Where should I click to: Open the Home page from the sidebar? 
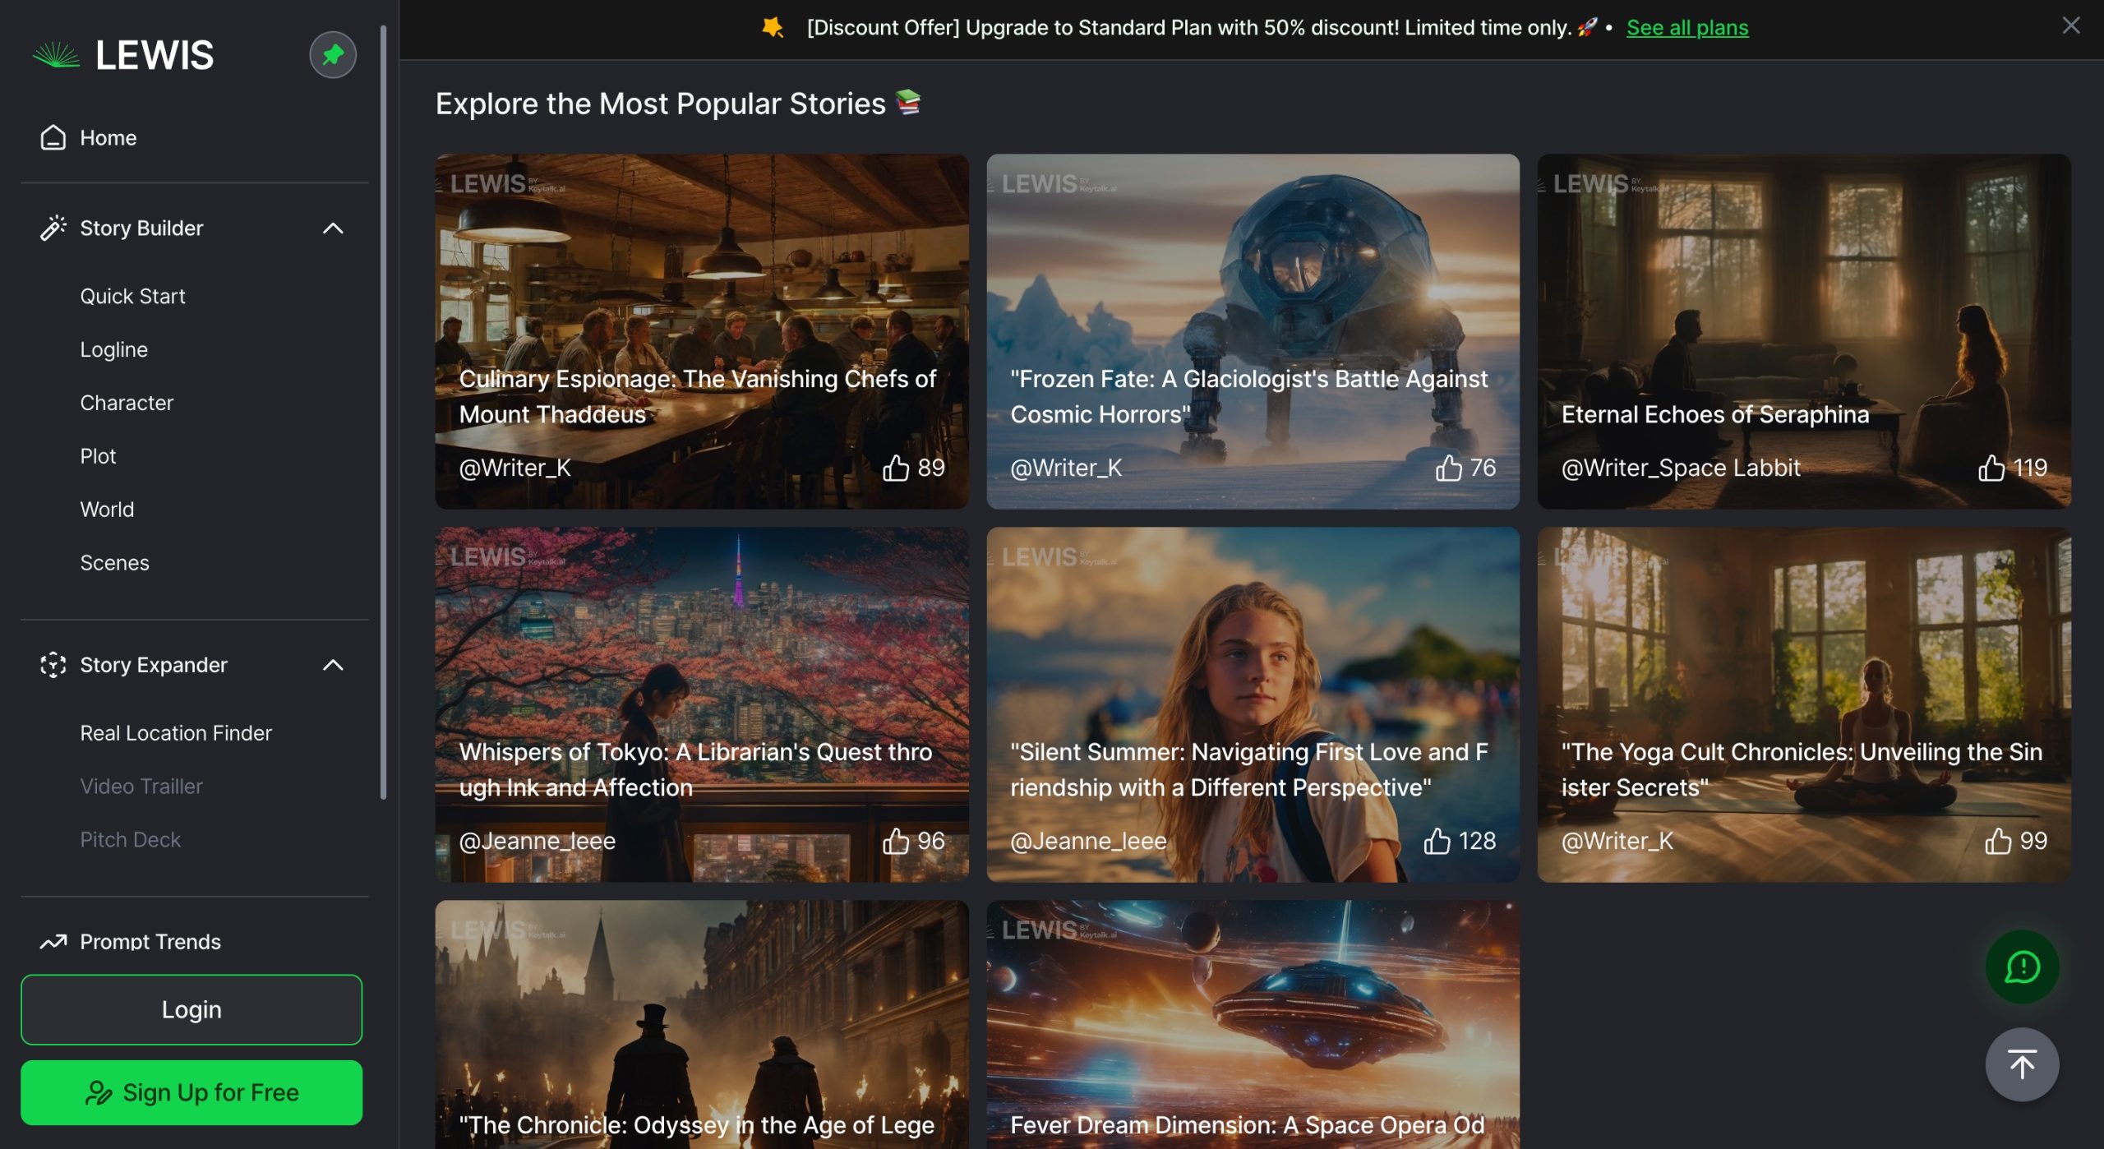tap(108, 137)
